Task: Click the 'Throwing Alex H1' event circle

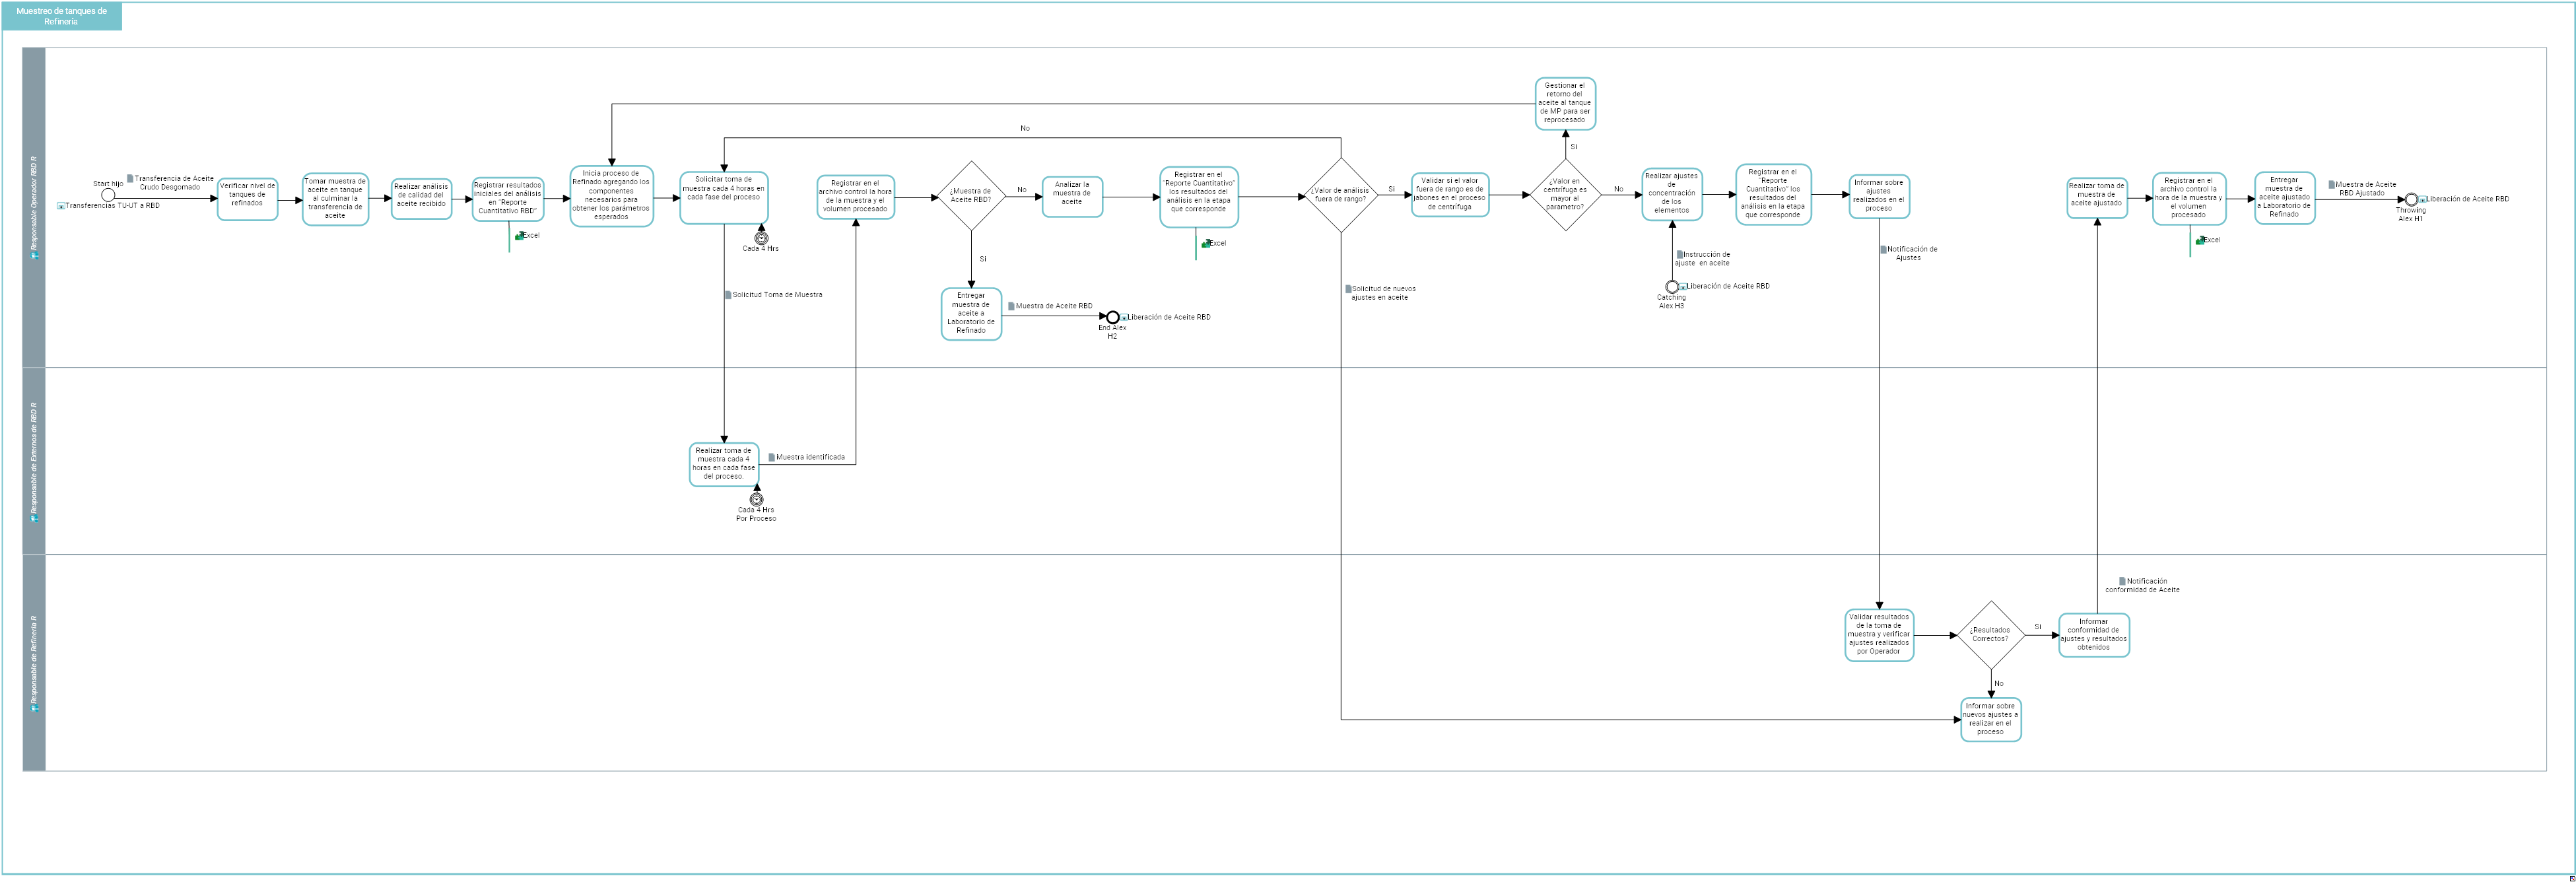Action: (2411, 199)
